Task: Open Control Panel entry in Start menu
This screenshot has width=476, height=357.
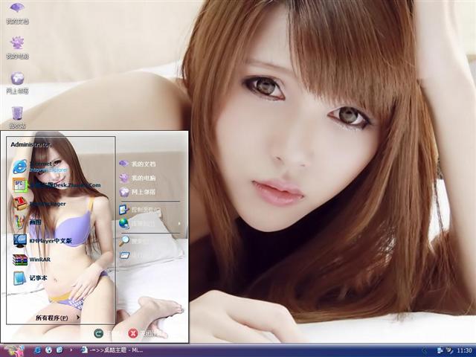Action: [x=140, y=210]
